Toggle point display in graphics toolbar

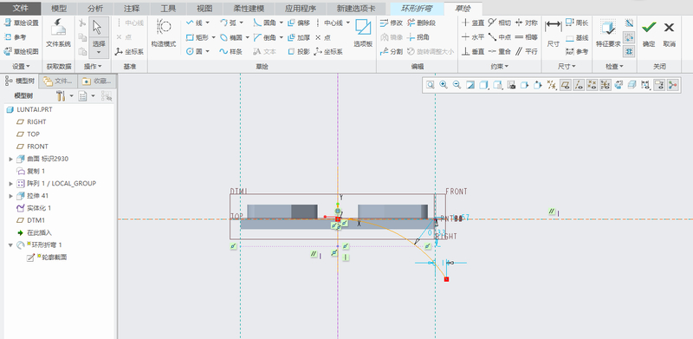click(593, 85)
